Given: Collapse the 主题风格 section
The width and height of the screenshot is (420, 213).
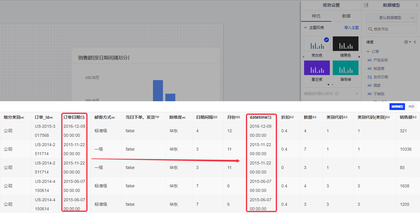Looking at the screenshot, I should 305,27.
